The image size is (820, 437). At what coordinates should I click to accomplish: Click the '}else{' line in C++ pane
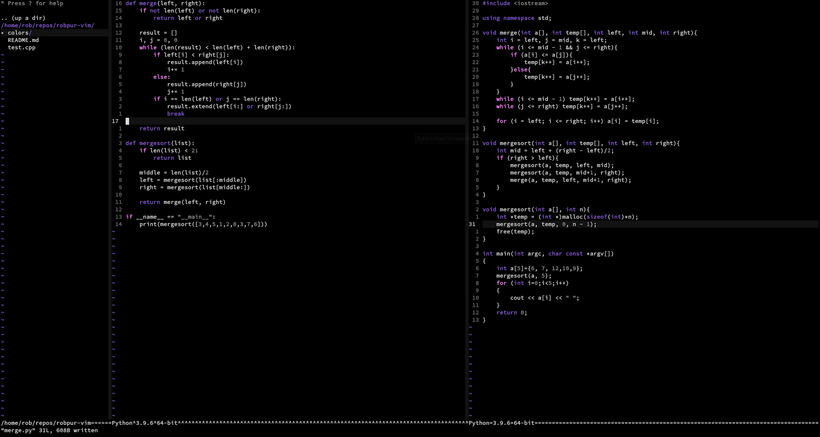coord(521,70)
